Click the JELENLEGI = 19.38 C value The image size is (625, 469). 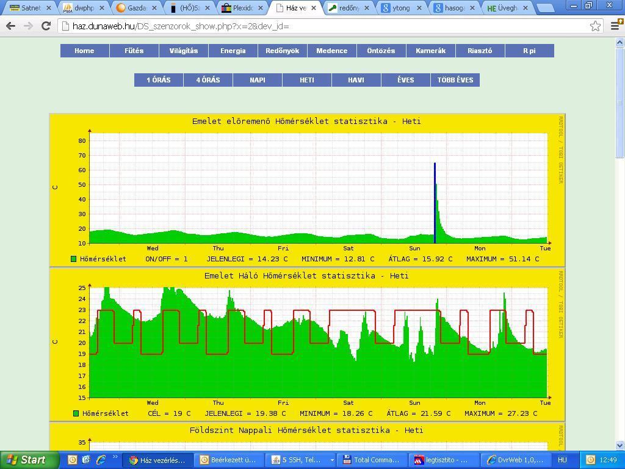click(245, 413)
